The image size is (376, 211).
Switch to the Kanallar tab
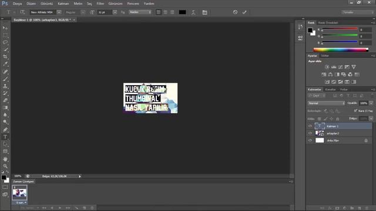(330, 90)
